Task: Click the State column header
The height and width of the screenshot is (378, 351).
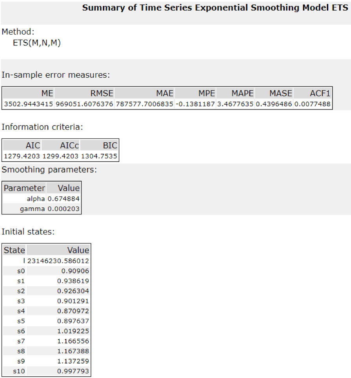Action: [x=15, y=250]
